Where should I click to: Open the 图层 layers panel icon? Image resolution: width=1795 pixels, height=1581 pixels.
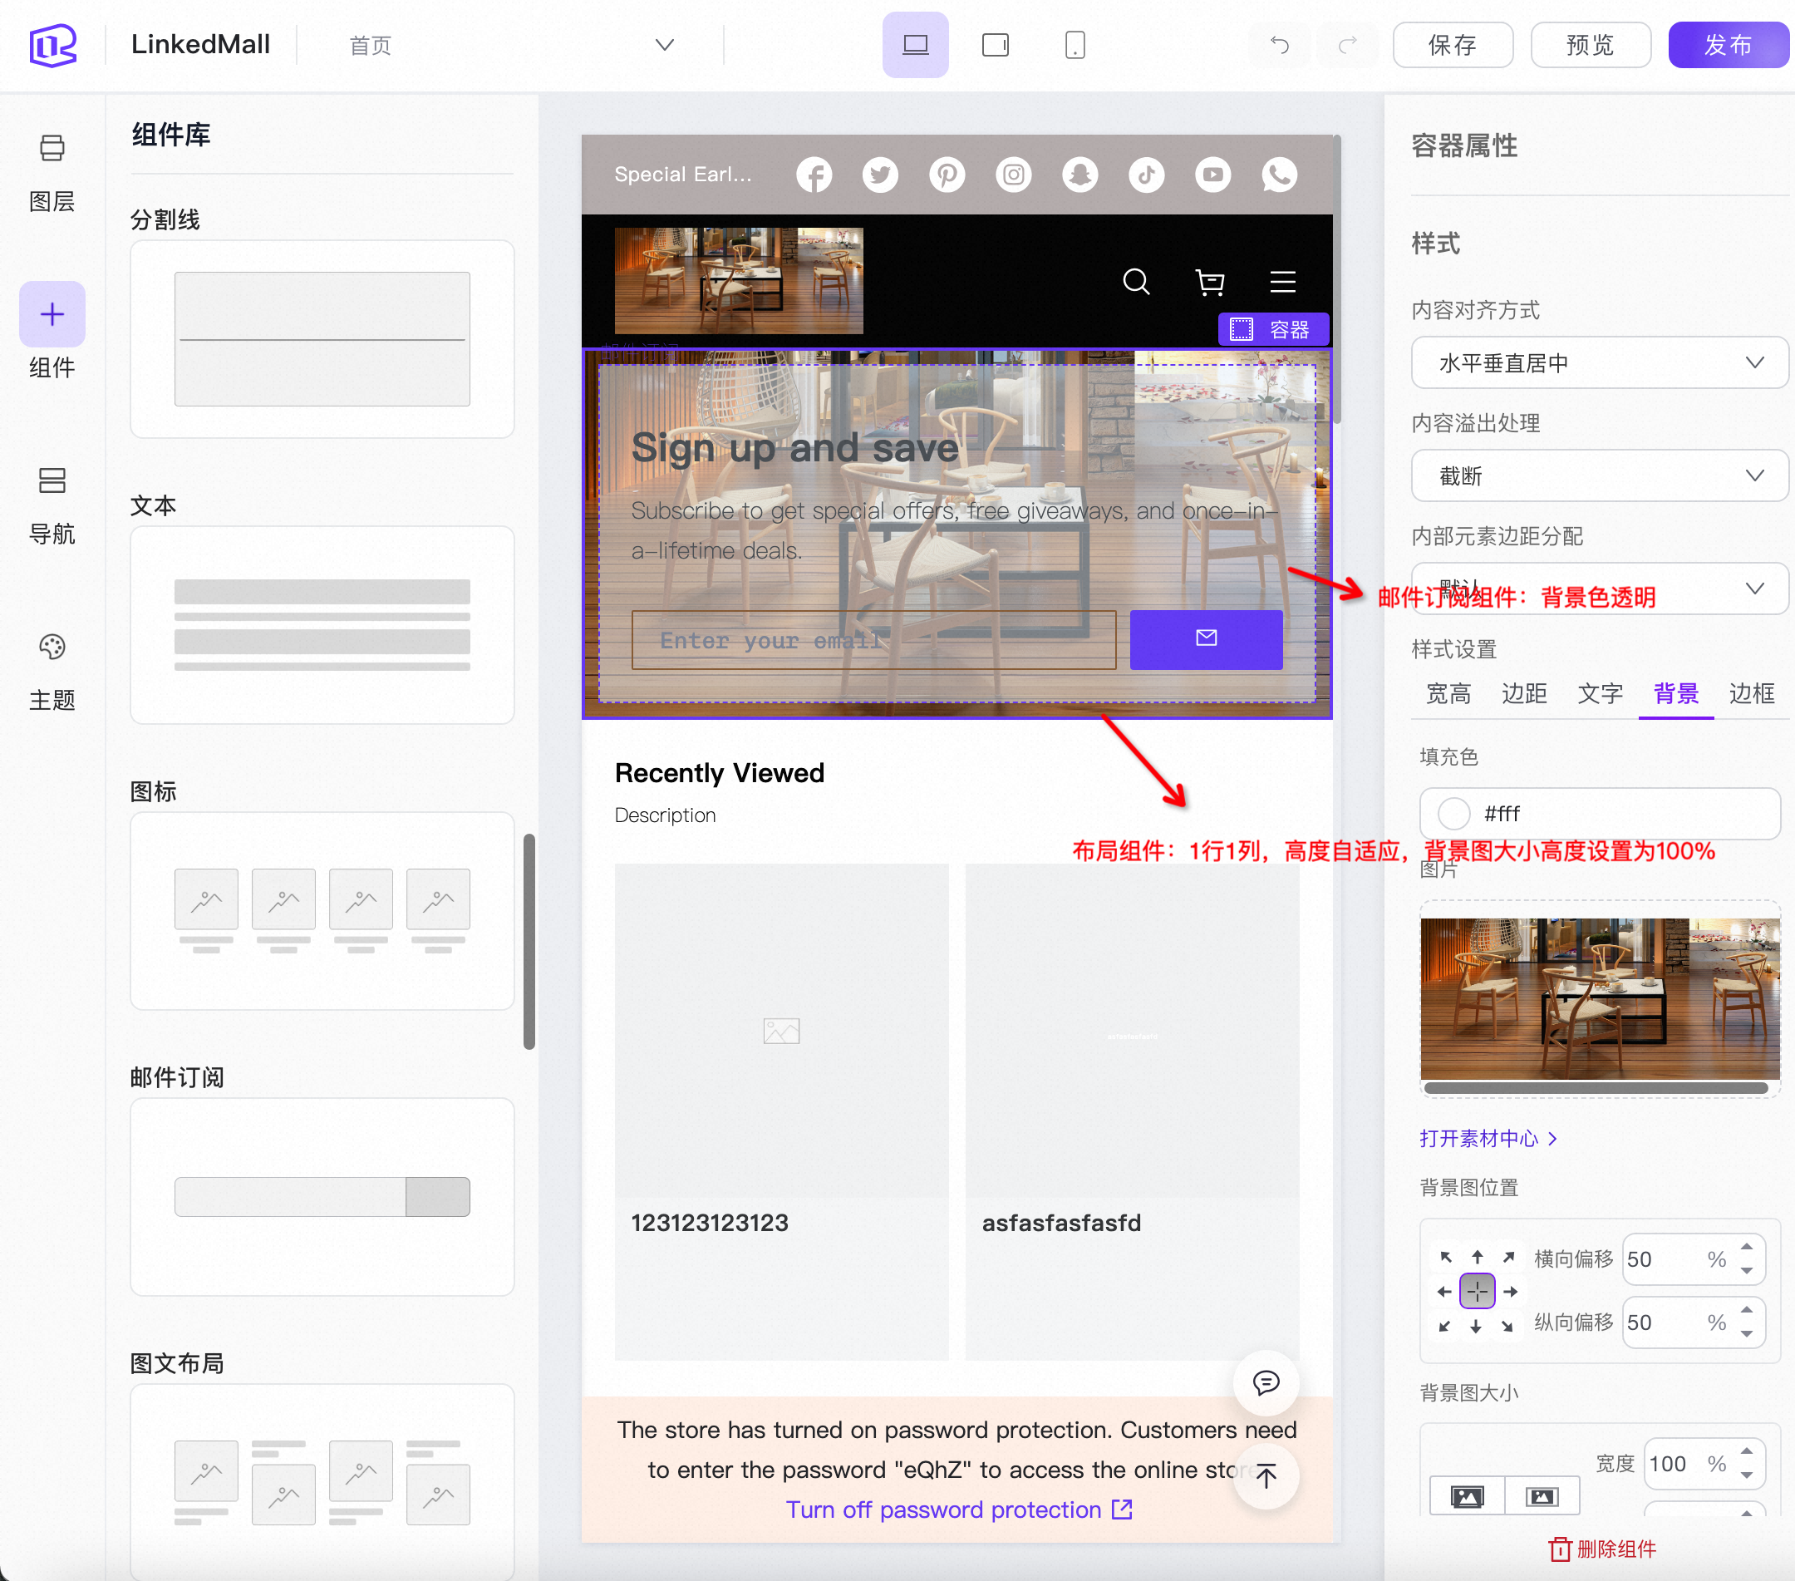tap(52, 148)
